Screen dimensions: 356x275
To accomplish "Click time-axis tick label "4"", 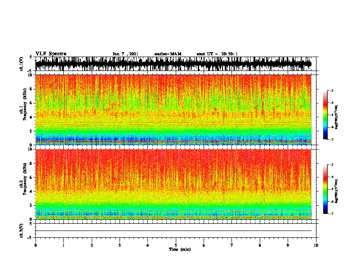I will (x=148, y=245).
